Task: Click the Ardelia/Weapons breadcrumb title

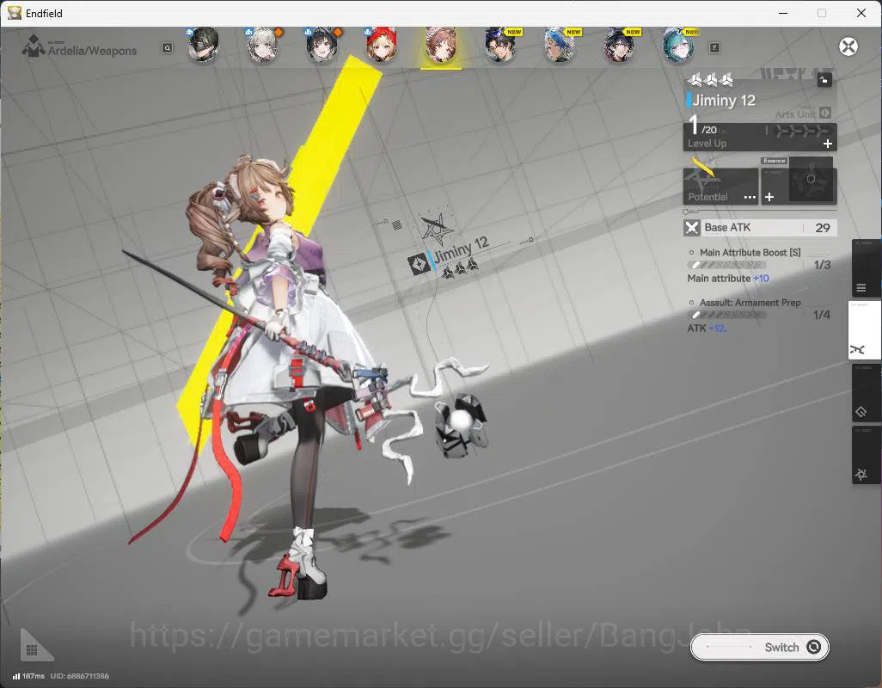Action: pos(92,51)
